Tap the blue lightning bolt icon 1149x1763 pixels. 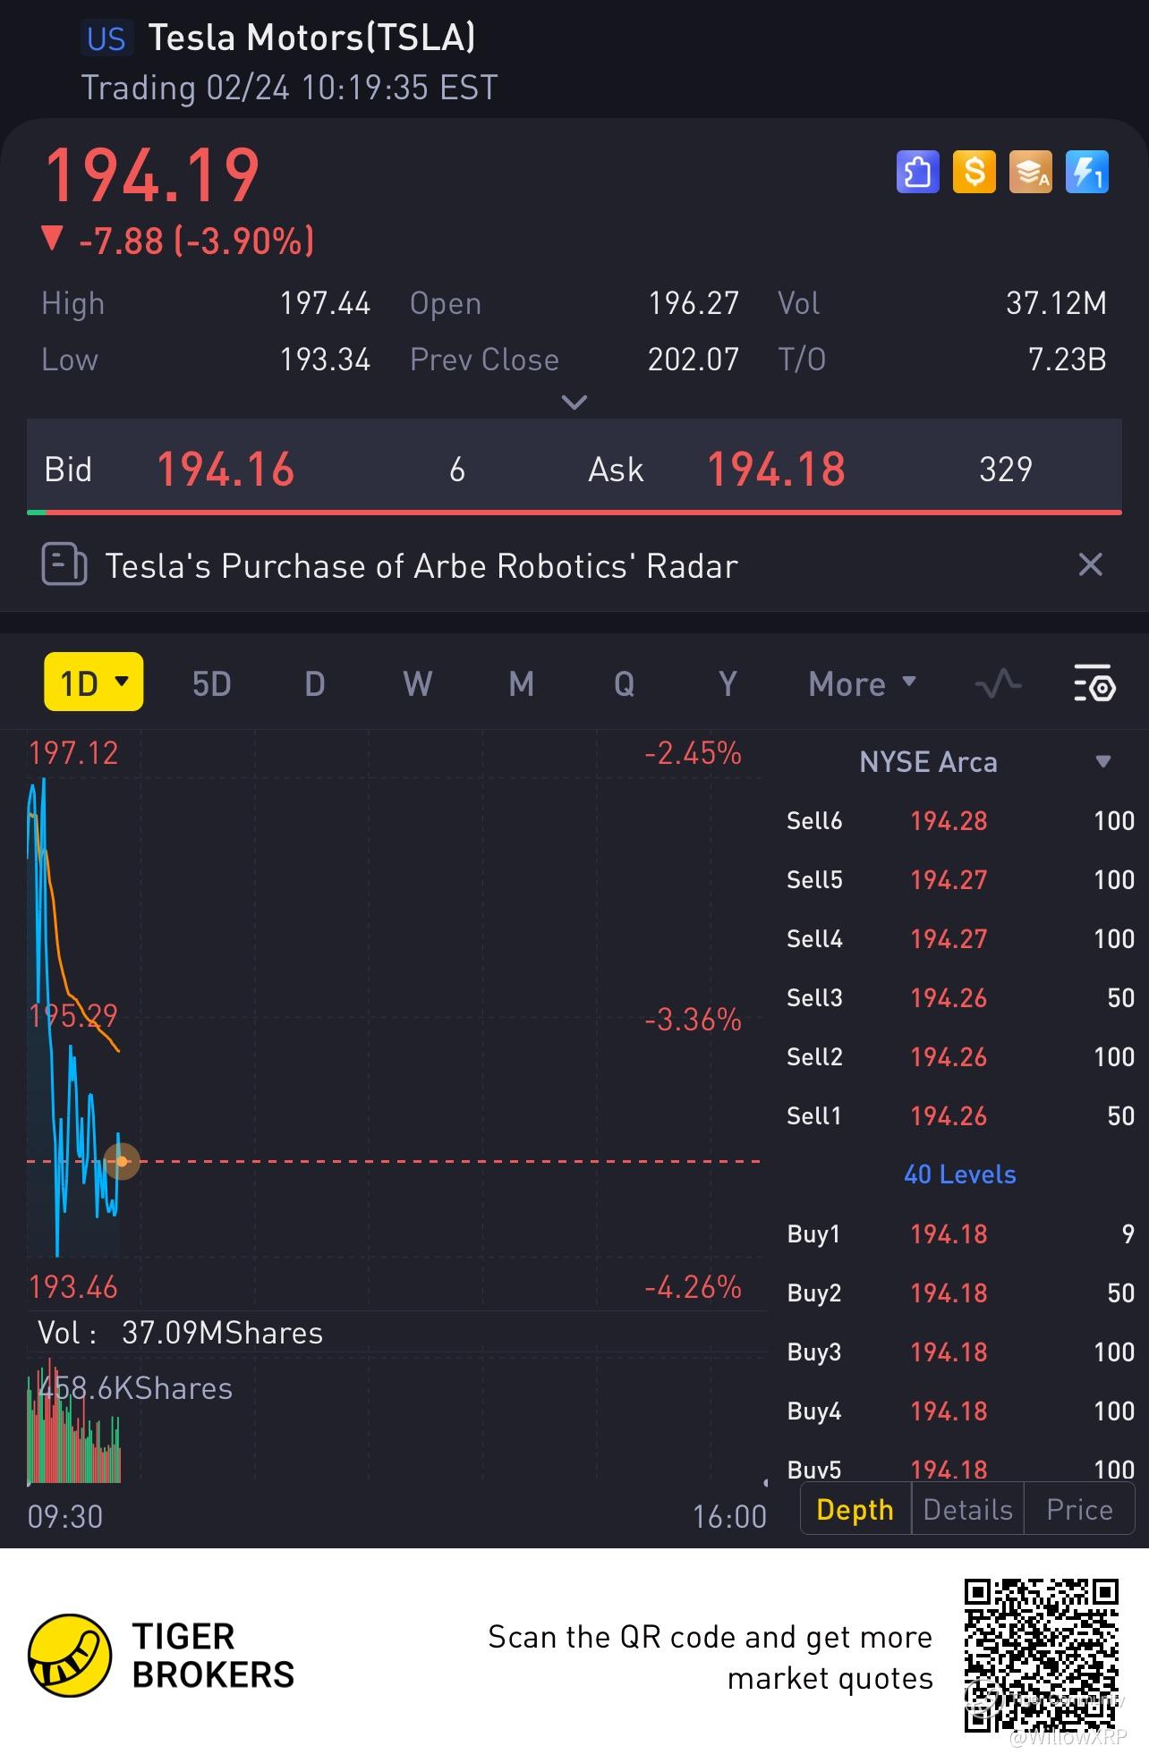pos(1087,172)
